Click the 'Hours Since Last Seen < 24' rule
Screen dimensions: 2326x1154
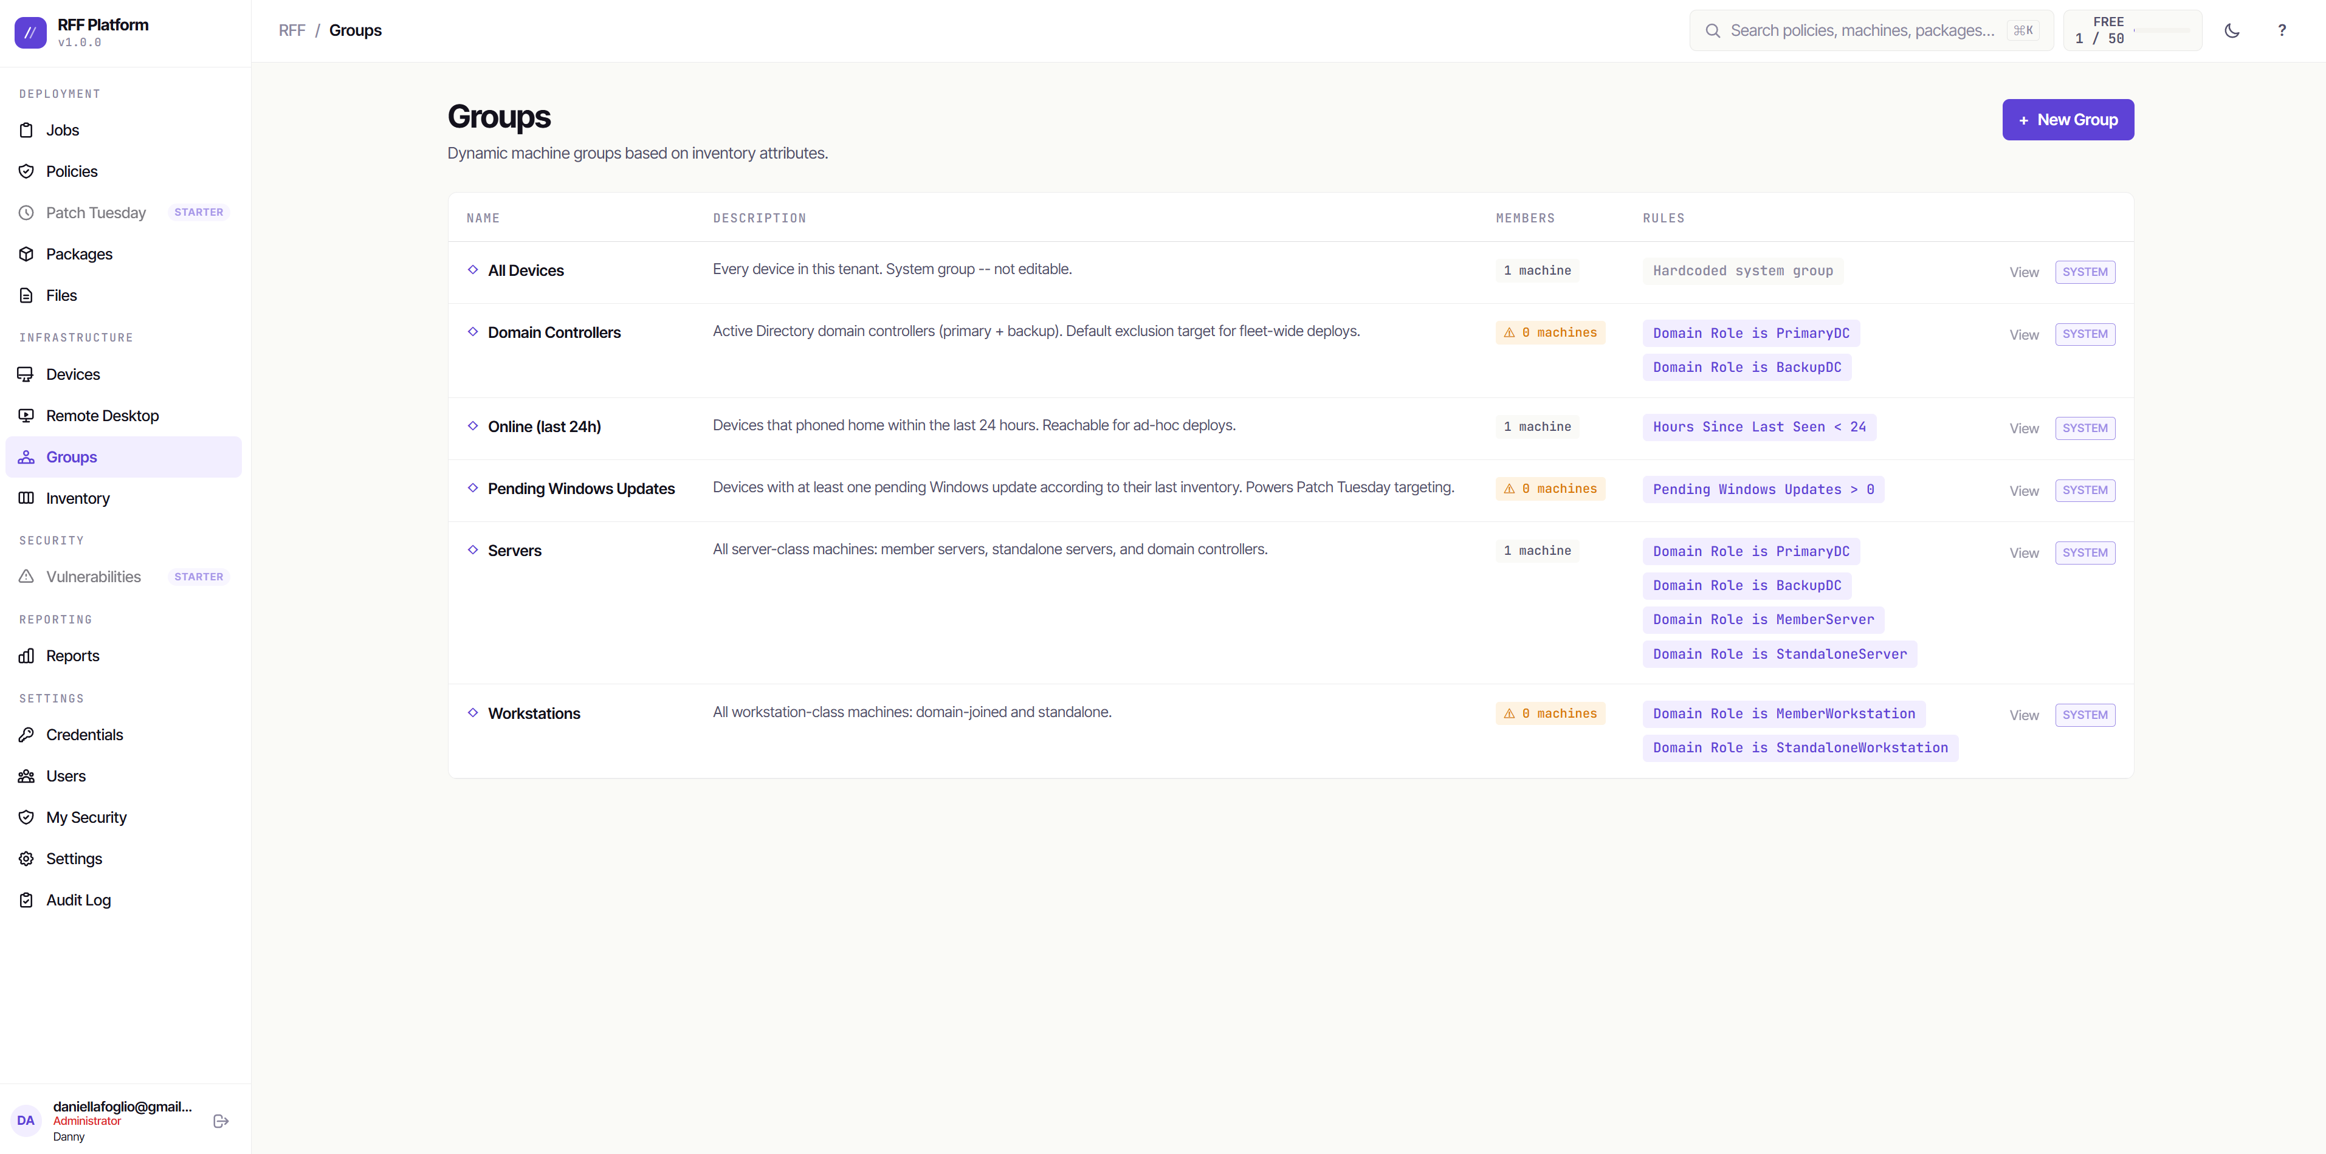tap(1759, 427)
